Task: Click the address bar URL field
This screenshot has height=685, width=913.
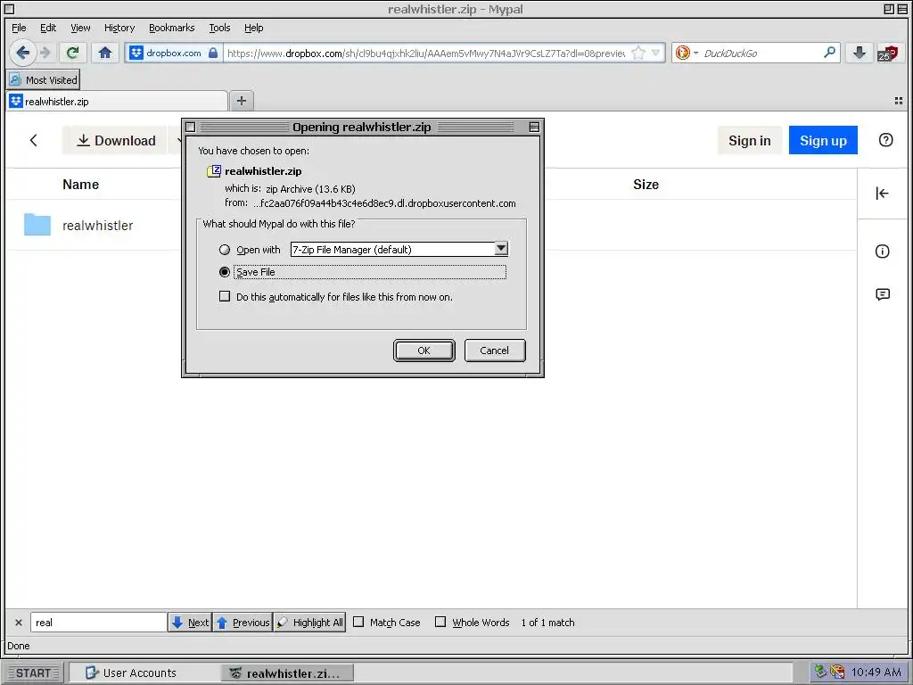Action: tap(426, 53)
